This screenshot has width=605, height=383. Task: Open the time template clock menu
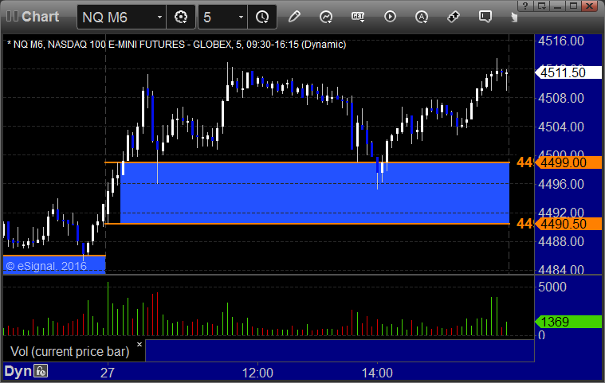[x=262, y=17]
